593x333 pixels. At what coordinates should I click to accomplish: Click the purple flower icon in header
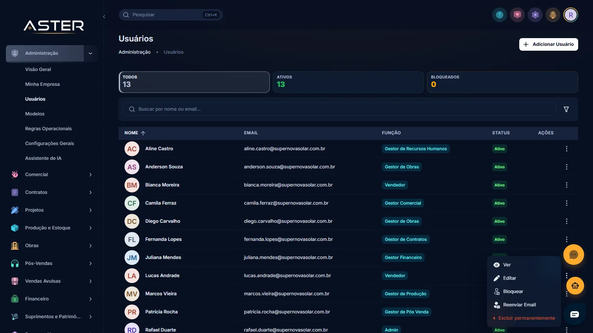[x=535, y=15]
